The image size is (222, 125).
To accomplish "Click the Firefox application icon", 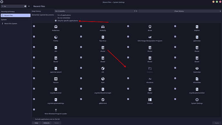I will coord(56,37).
